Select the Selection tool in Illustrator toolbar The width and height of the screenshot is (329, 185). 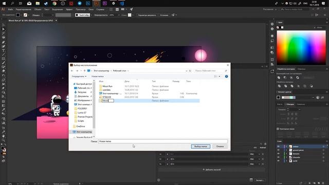[x=4, y=25]
